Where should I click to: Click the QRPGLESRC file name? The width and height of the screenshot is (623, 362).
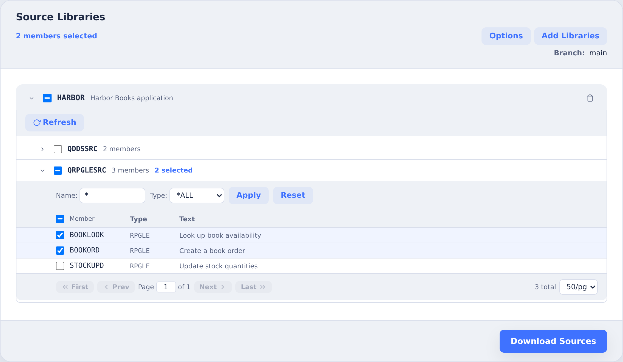point(87,170)
